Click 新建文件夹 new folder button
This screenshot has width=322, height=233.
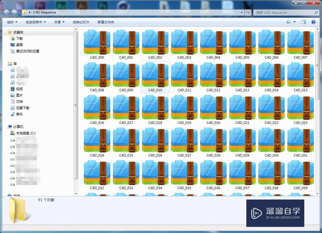coord(106,22)
